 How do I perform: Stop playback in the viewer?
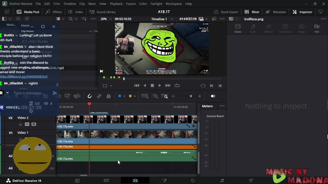point(152,86)
